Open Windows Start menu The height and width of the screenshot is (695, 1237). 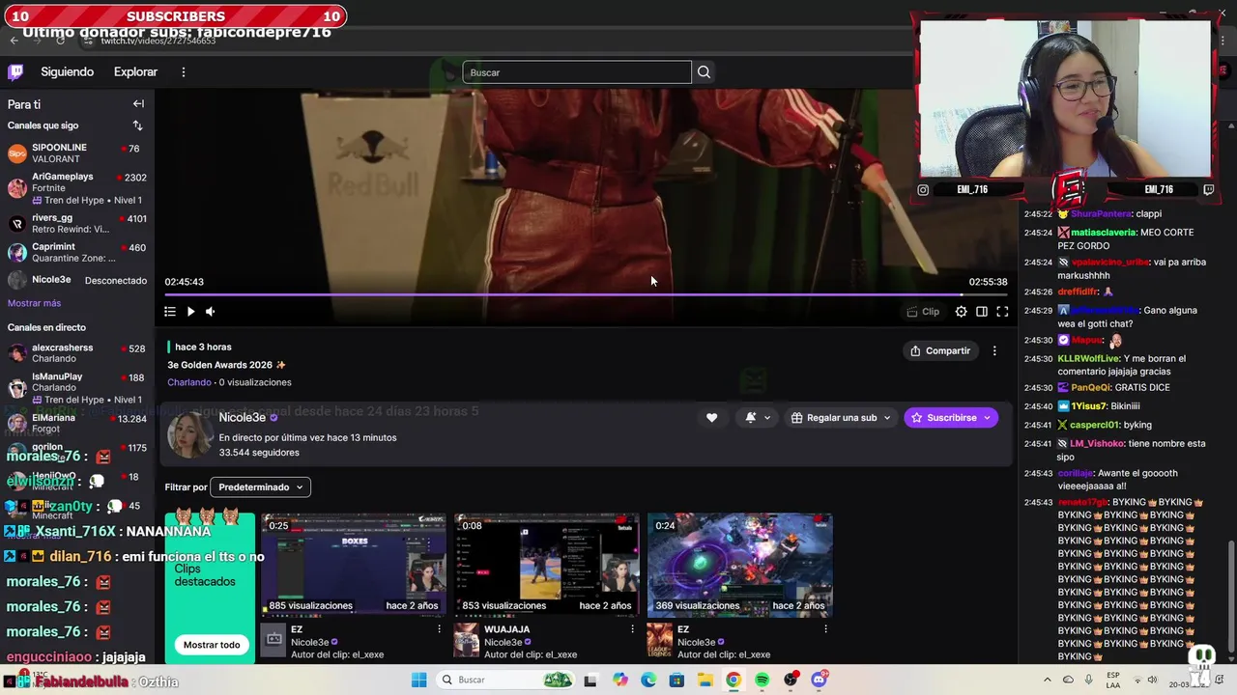point(418,681)
